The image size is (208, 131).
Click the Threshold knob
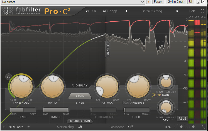(21, 86)
